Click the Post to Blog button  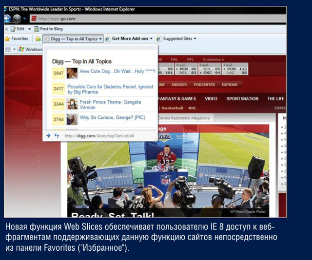pos(48,29)
